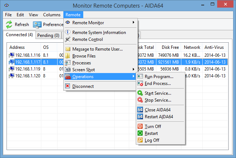The width and height of the screenshot is (236, 158).
Task: Click the Refresh toolbar icon
Action: tap(9, 25)
